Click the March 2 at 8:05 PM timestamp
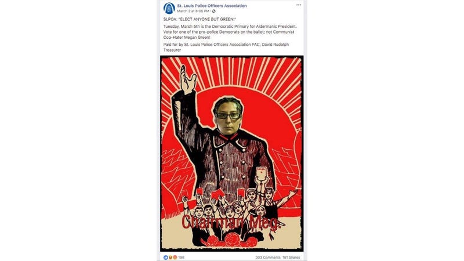This screenshot has width=464, height=261. click(193, 11)
